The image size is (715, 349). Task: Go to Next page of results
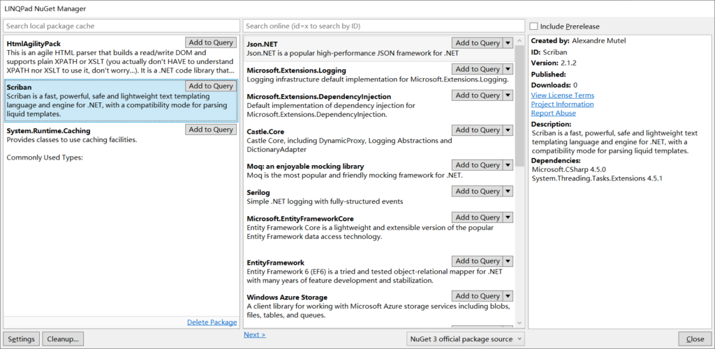pyautogui.click(x=254, y=334)
